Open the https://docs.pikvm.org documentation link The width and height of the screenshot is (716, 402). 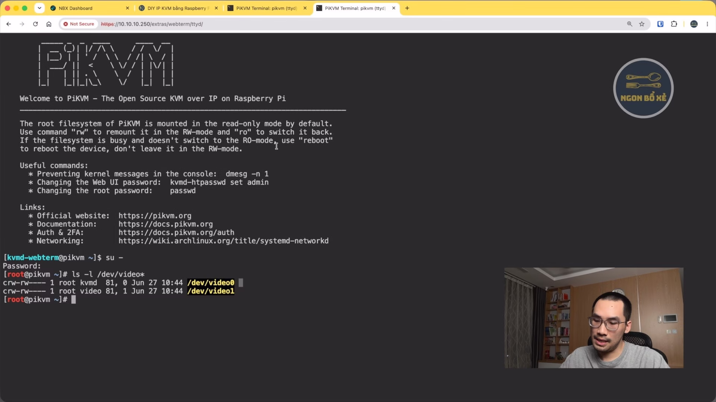(166, 224)
